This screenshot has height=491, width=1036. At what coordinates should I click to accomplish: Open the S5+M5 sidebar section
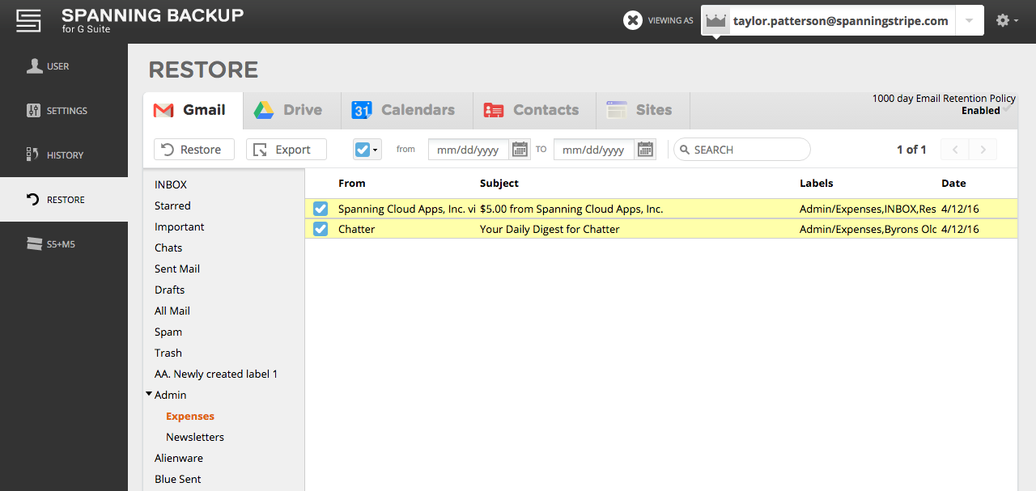(x=64, y=244)
